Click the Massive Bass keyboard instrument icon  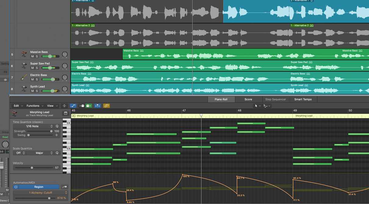24,55
